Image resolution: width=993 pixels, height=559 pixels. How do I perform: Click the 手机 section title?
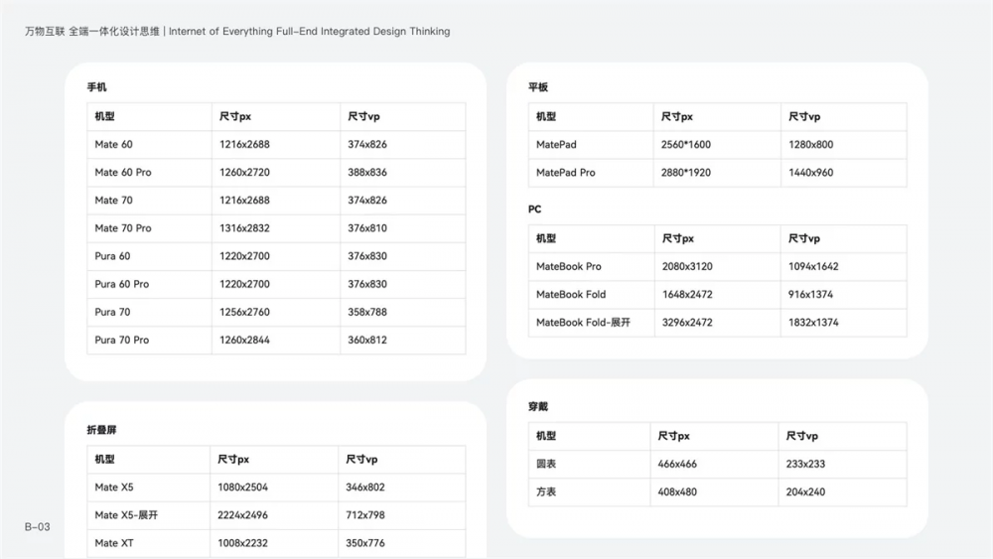pos(96,88)
